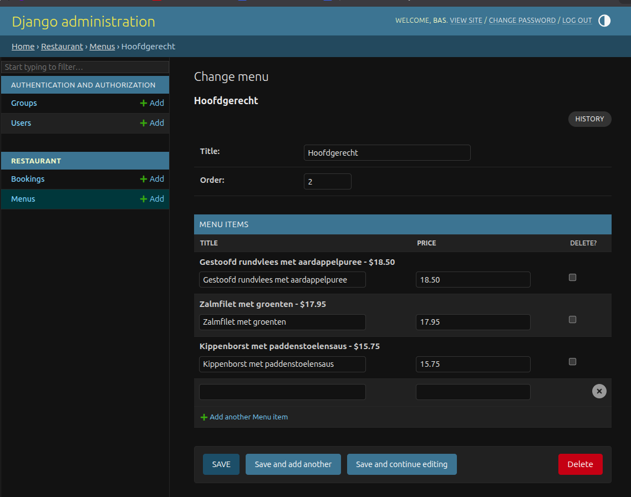
Task: Open Bookings in the sidebar
Action: point(28,179)
